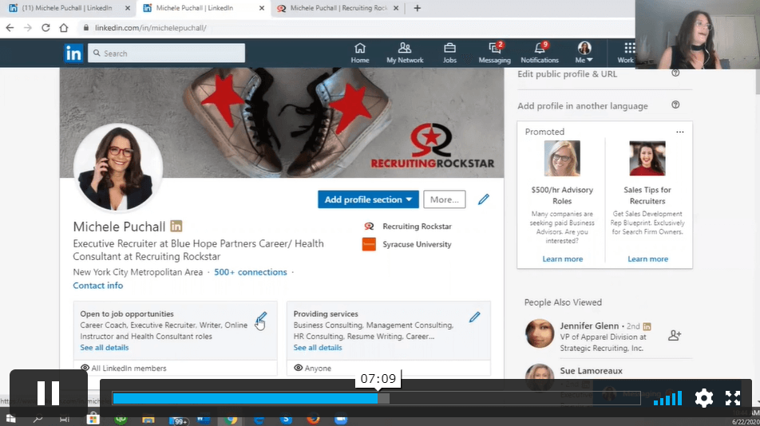Click help icon beside Add profile language

pos(675,105)
